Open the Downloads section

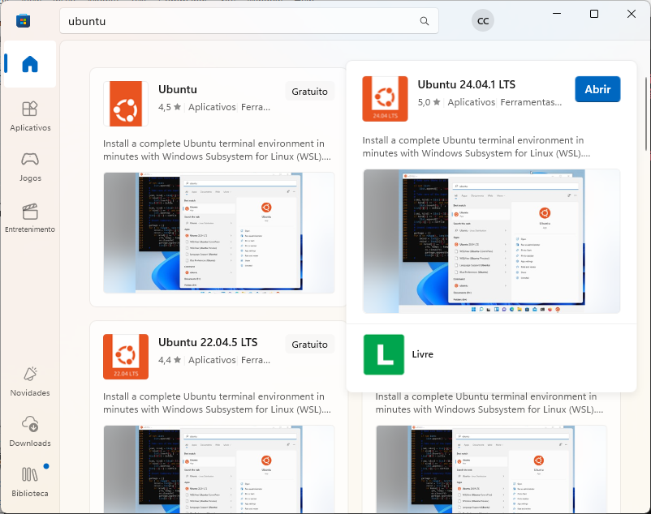(30, 431)
